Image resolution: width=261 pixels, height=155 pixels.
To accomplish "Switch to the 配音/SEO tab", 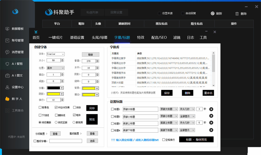I will tap(159, 38).
